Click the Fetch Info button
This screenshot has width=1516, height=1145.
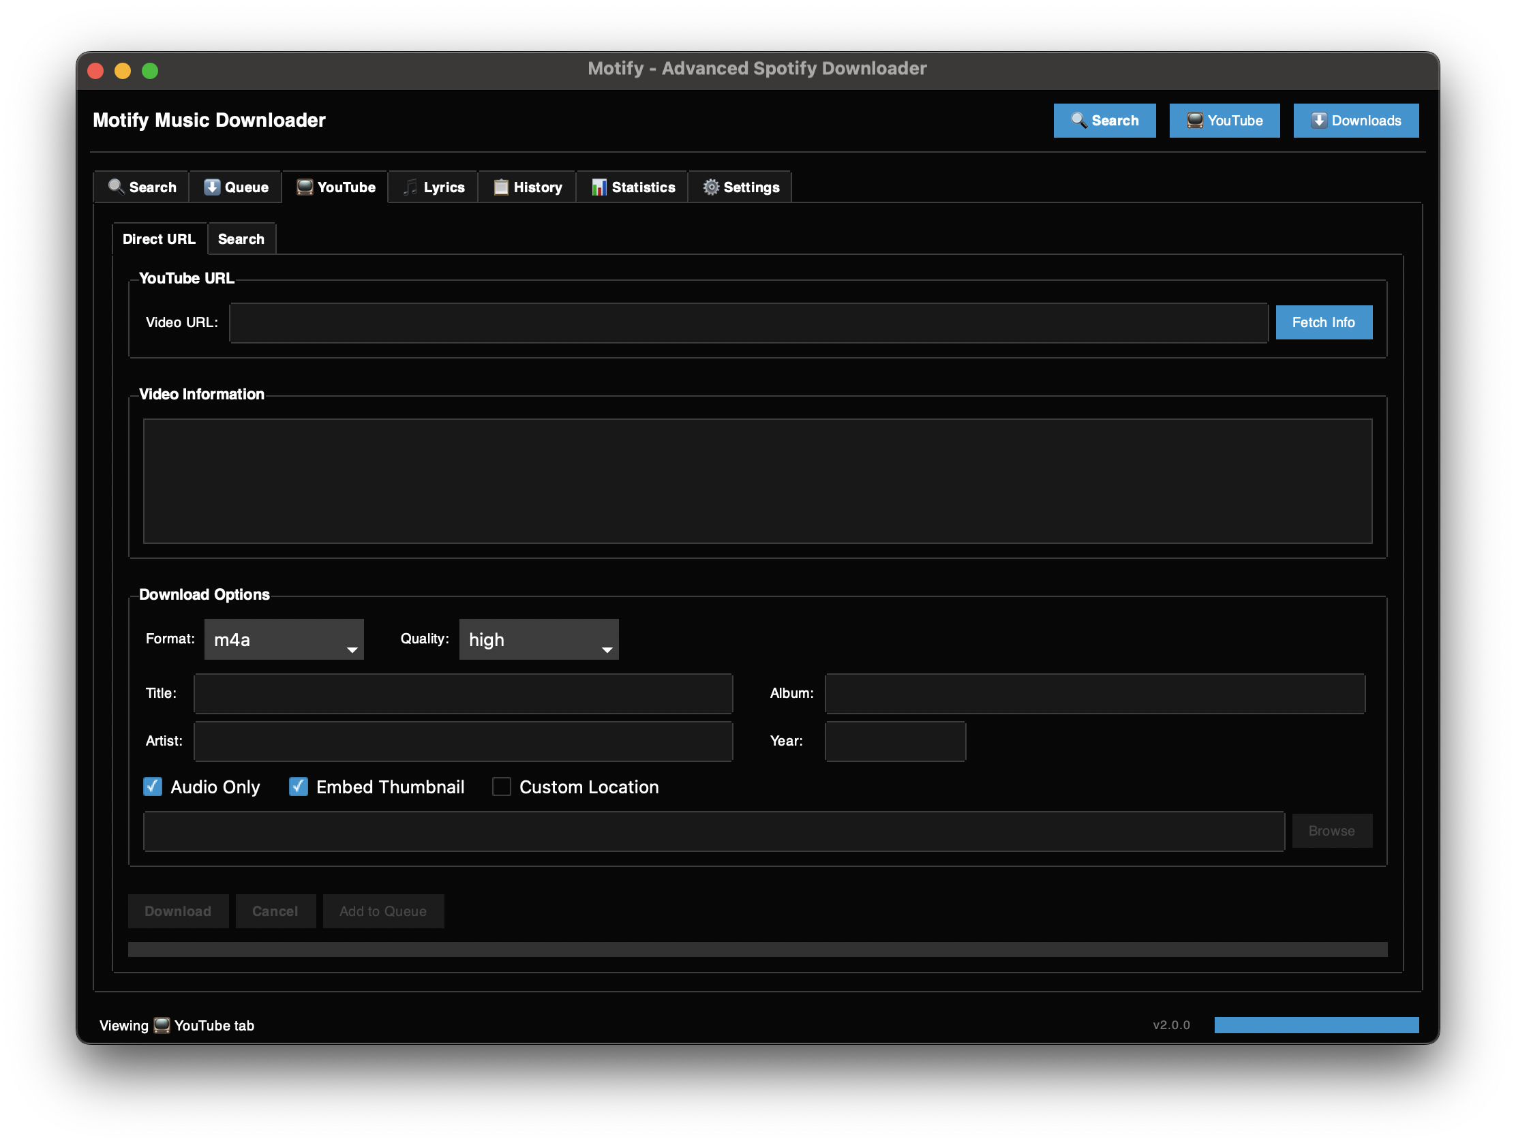(1323, 322)
